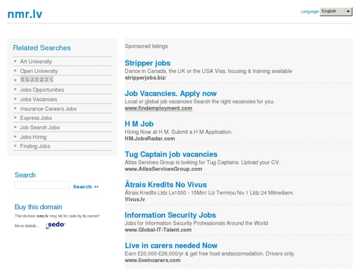Open Insurance Careers Jobs related search

(48, 109)
